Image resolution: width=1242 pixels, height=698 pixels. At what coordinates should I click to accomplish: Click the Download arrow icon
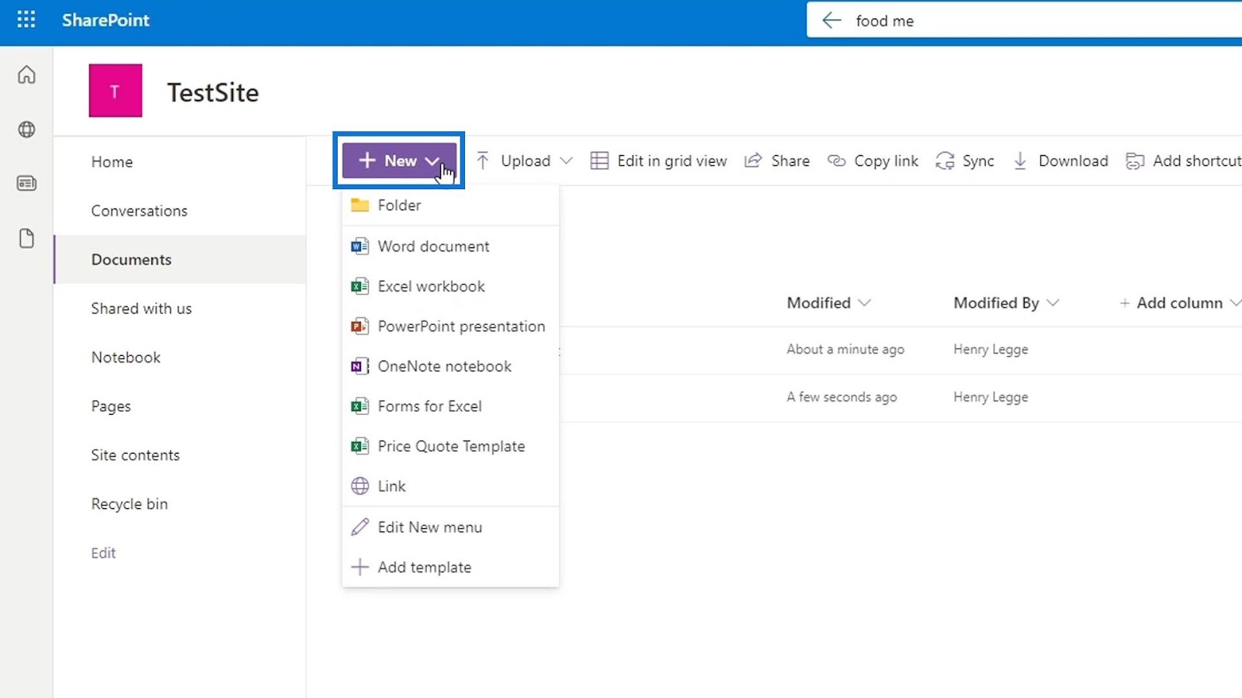pos(1020,161)
